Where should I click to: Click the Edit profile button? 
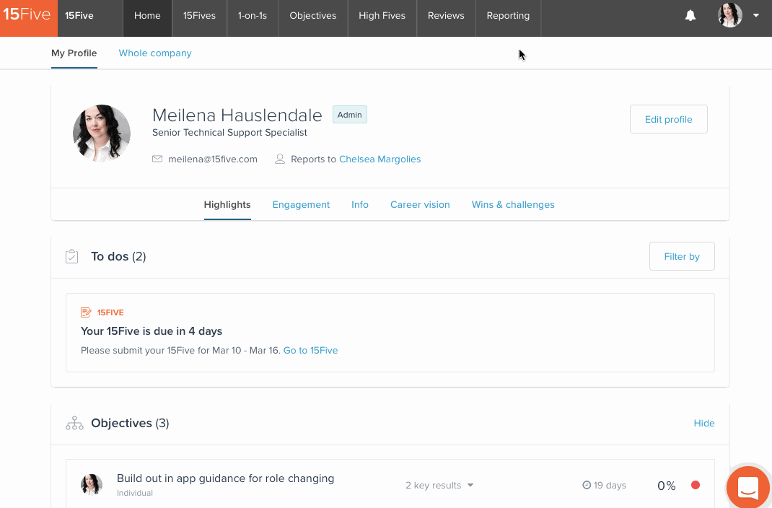pyautogui.click(x=669, y=119)
